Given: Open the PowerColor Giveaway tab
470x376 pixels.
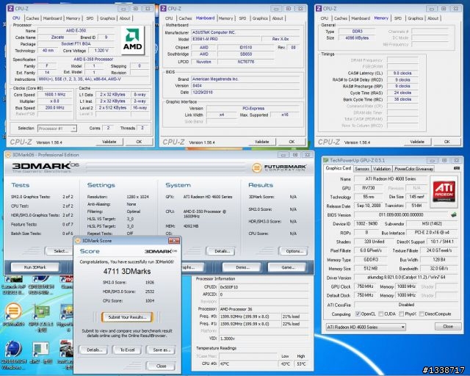Looking at the screenshot, I should tap(413, 169).
